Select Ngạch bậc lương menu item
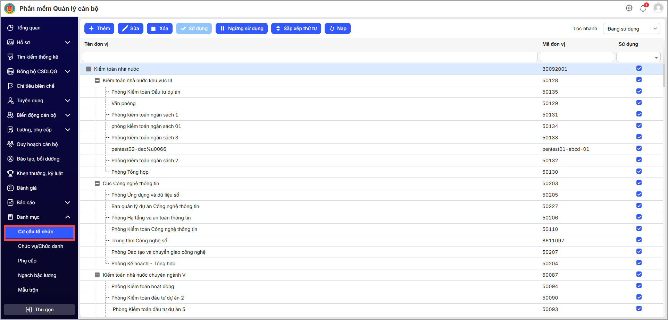 click(37, 275)
